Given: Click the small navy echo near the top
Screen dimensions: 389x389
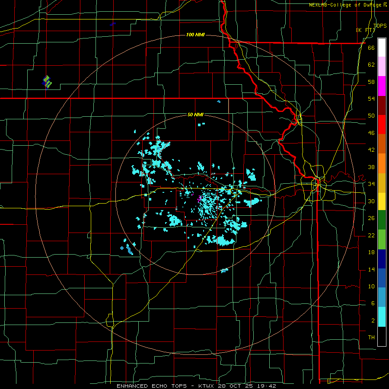Looking at the screenshot, I should [113, 24].
